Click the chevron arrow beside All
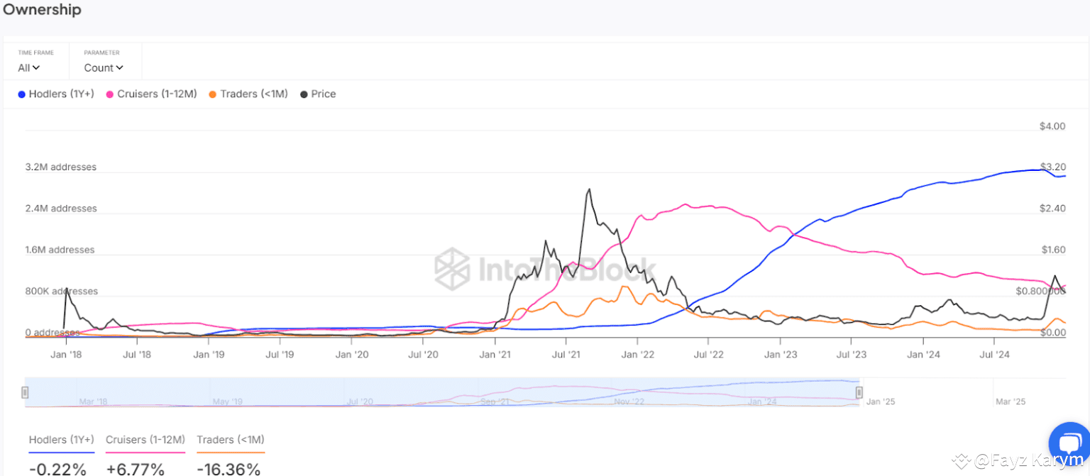 [x=36, y=68]
